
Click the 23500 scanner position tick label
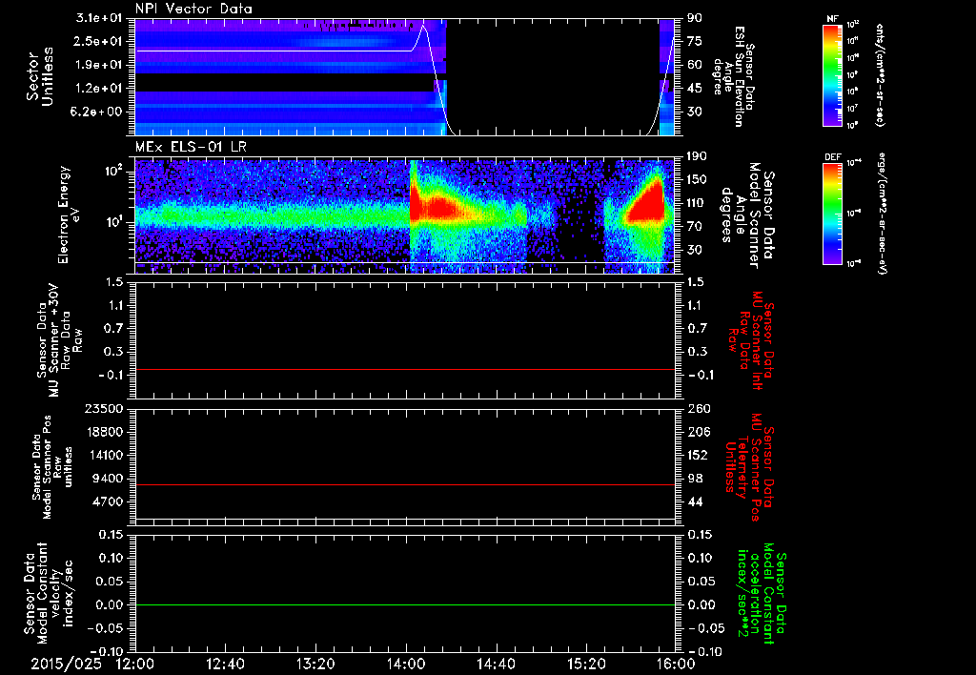coord(103,408)
